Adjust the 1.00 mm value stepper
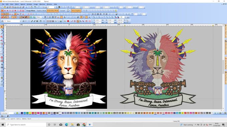The width and height of the screenshot is (227, 127). point(126,17)
